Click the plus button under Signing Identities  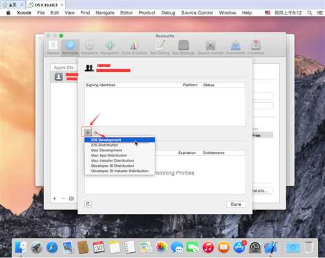pos(87,133)
